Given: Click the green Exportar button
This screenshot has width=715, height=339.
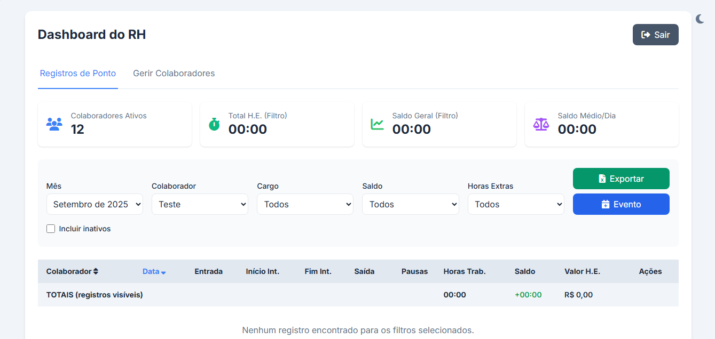Looking at the screenshot, I should point(621,179).
